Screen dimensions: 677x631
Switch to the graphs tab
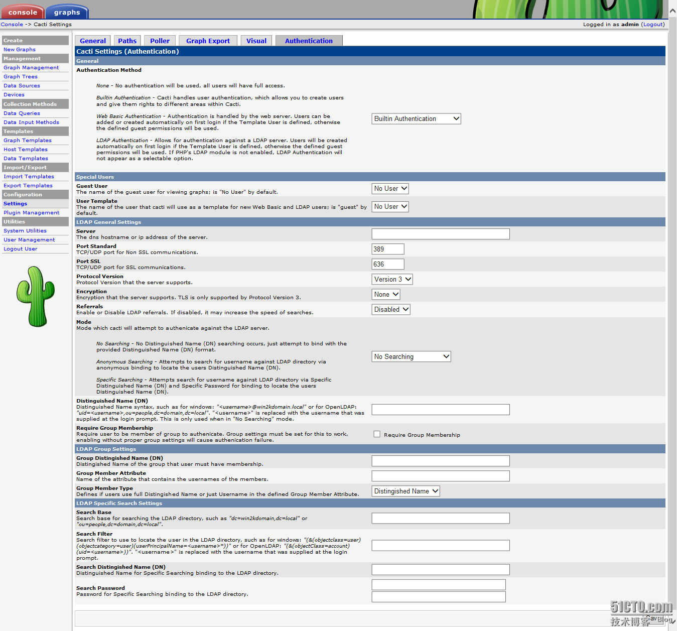[x=67, y=12]
